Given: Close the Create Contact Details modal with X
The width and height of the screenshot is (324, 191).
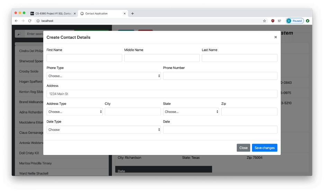Looking at the screenshot, I should (276, 37).
